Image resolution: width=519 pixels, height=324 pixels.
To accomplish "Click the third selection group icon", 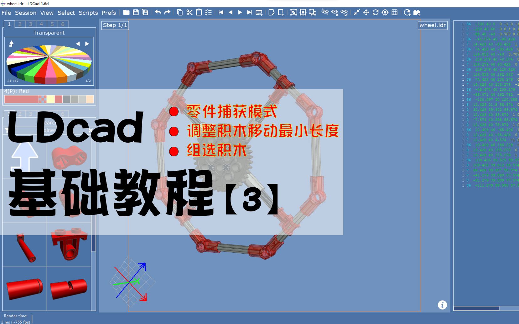I will pos(312,13).
